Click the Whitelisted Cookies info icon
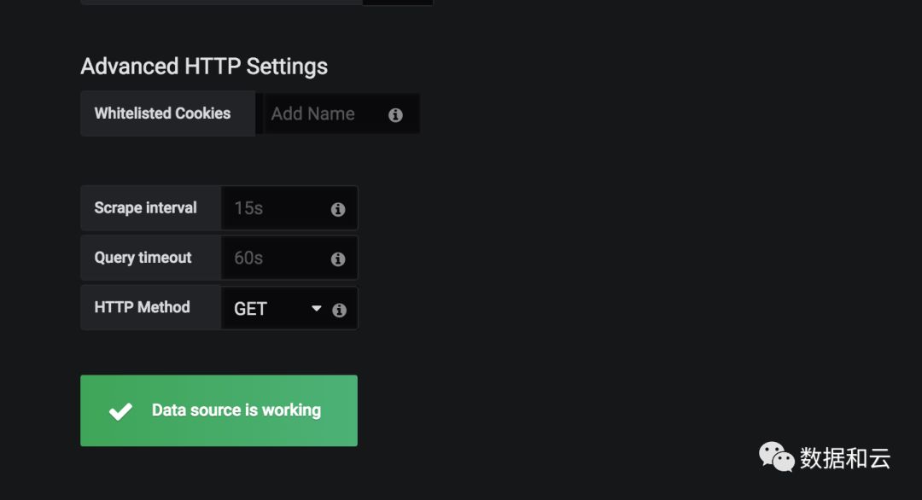The width and height of the screenshot is (922, 500). pos(395,115)
